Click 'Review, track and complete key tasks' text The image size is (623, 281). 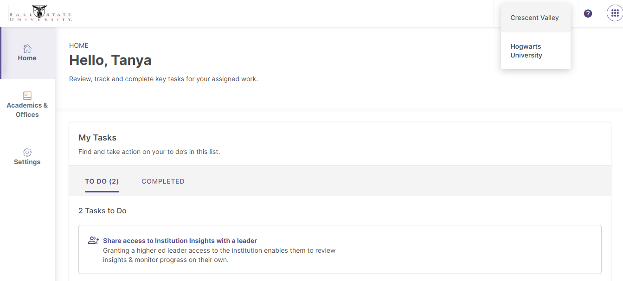click(163, 79)
